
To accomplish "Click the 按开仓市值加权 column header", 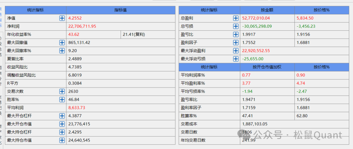I will coord(267,67).
